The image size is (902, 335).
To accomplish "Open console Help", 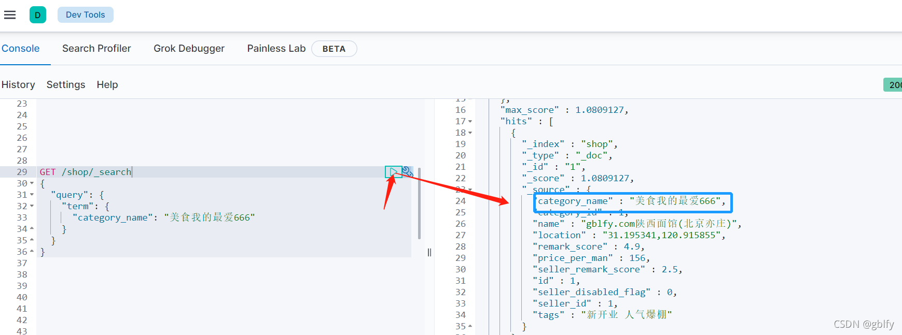I will pos(107,84).
